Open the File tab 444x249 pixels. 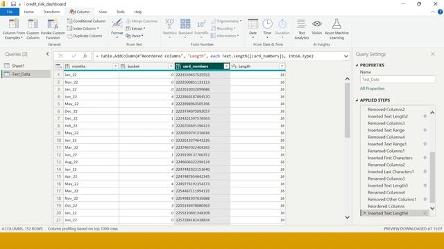click(x=10, y=12)
